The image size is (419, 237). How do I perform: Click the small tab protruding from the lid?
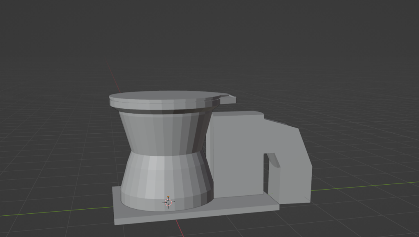click(229, 98)
